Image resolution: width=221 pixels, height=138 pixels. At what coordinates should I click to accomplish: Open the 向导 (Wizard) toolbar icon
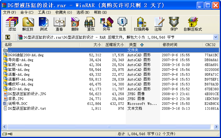[106, 24]
